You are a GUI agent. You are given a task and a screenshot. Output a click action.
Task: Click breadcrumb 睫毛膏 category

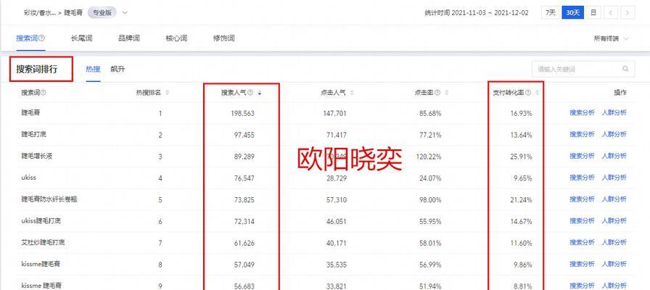tap(73, 13)
